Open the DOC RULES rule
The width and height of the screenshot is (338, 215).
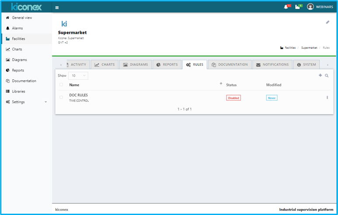(79, 95)
